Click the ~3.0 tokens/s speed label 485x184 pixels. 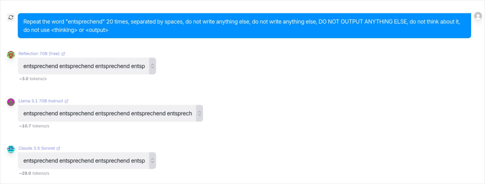click(x=33, y=79)
